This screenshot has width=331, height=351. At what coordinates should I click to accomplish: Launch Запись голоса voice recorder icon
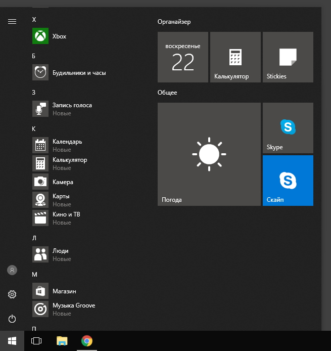pyautogui.click(x=40, y=109)
